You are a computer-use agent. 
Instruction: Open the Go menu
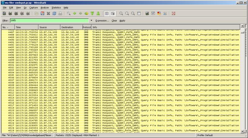tap(25, 7)
